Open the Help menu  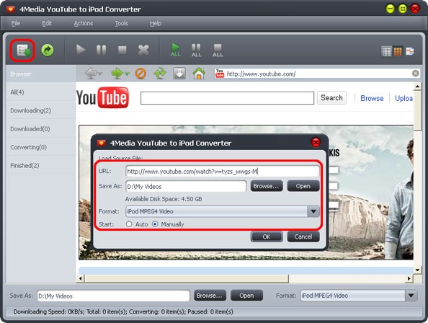point(156,24)
